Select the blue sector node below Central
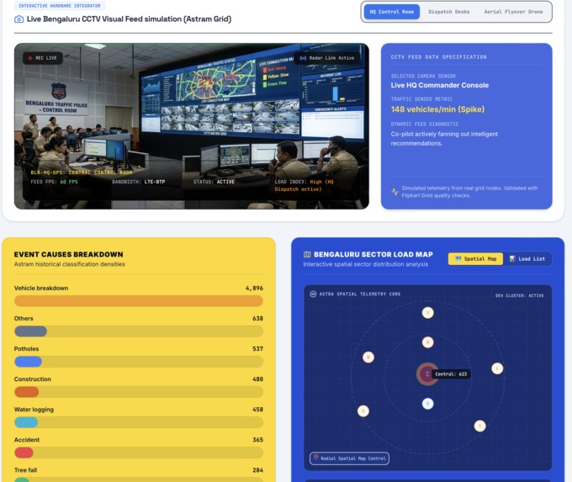The height and width of the screenshot is (482, 572). pyautogui.click(x=427, y=404)
